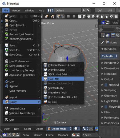Add new screen layout with plus button
Viewport: 120px width, 138px height.
coord(84,10)
